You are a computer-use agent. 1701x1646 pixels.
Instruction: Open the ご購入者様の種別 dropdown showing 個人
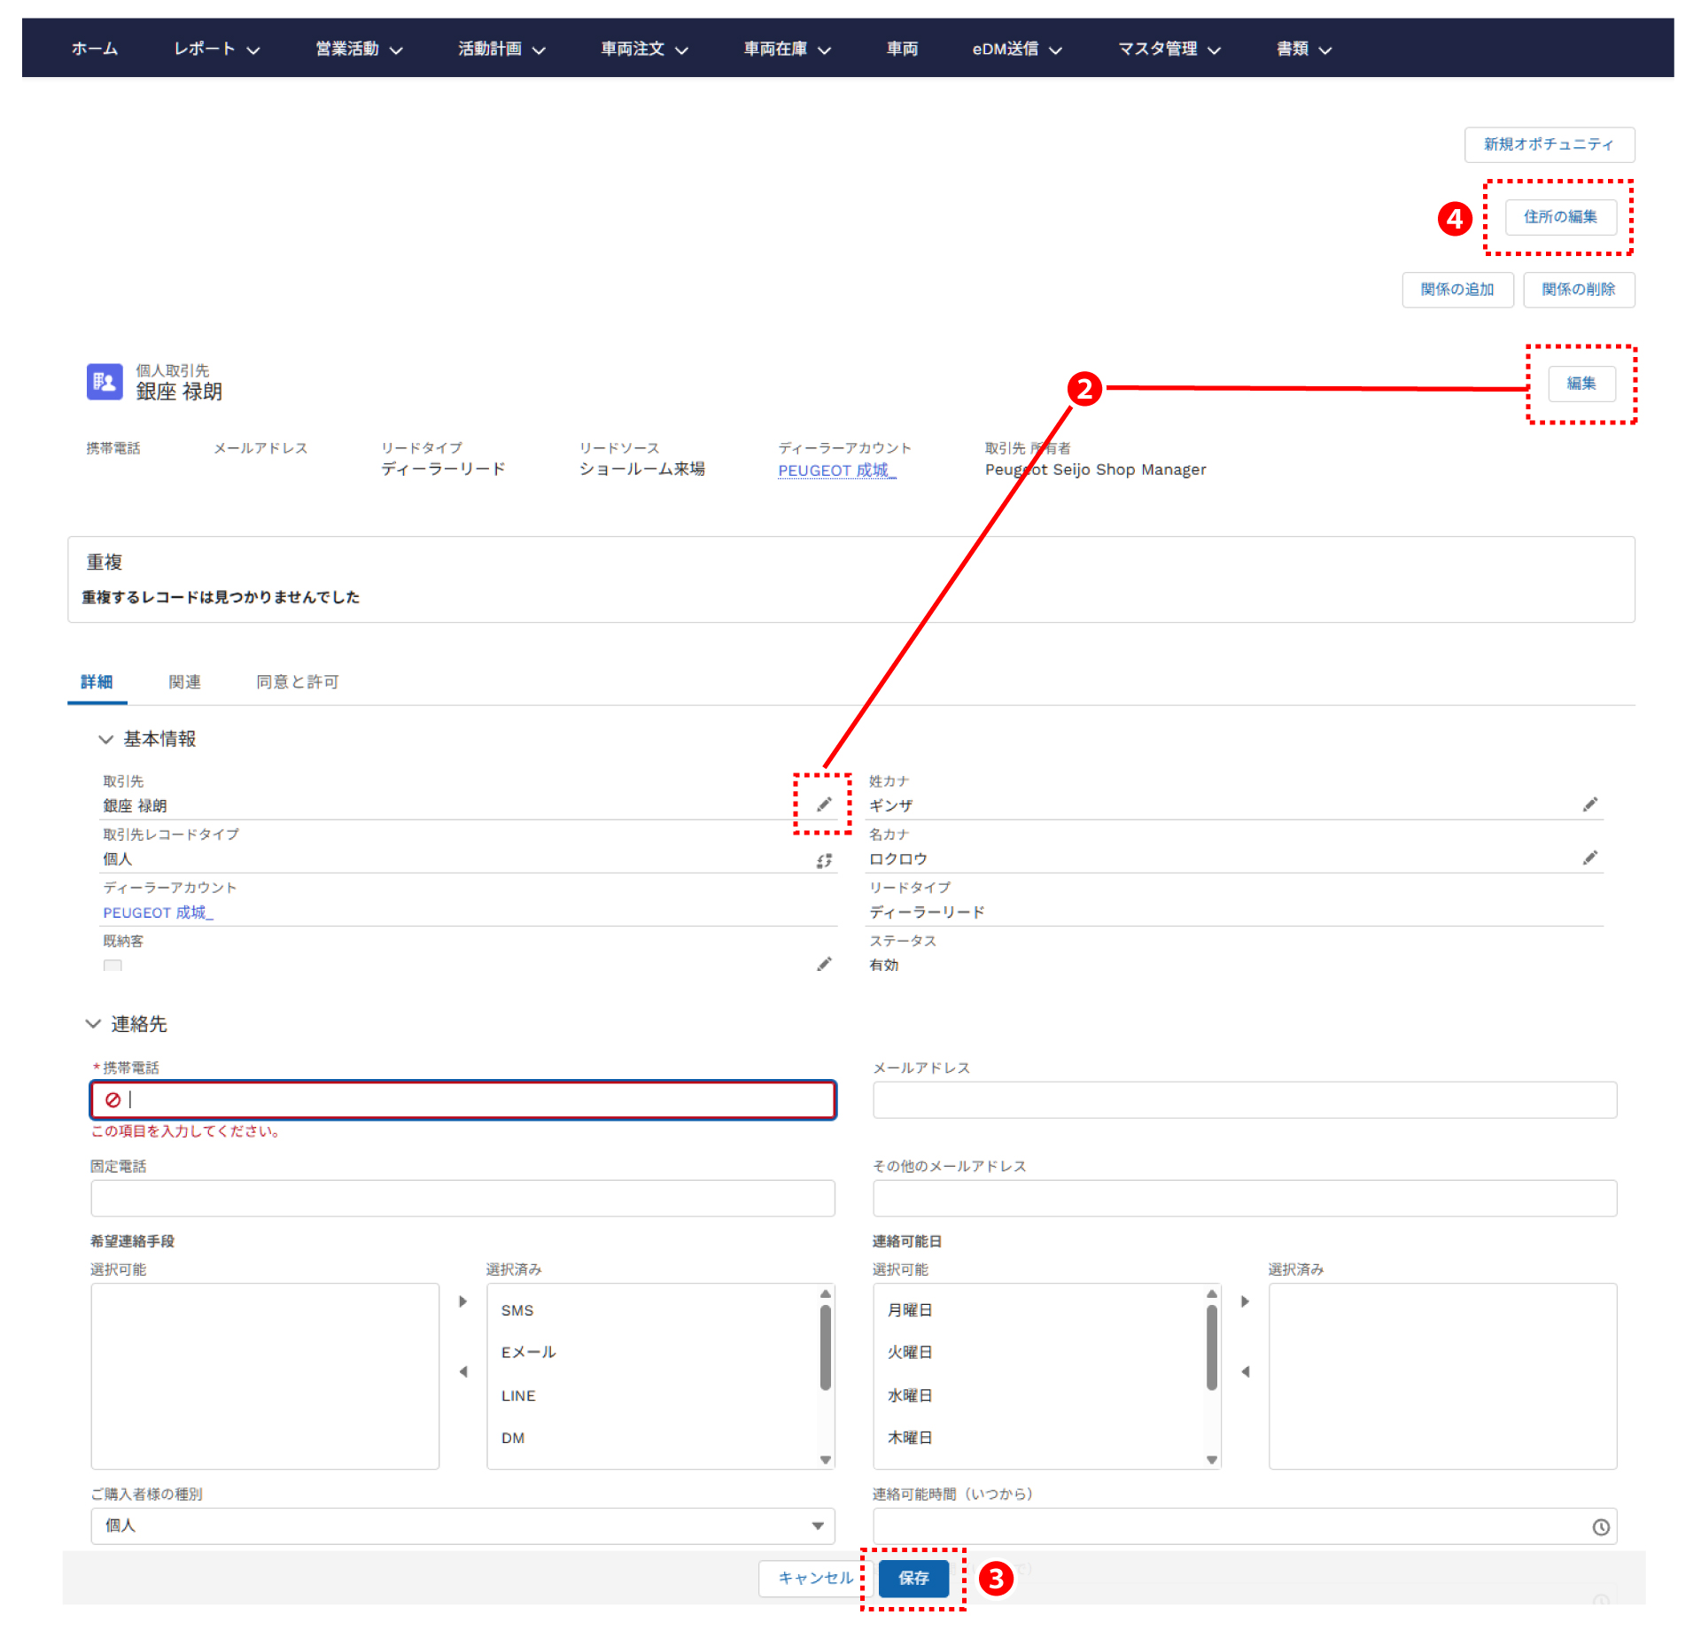[x=462, y=1526]
